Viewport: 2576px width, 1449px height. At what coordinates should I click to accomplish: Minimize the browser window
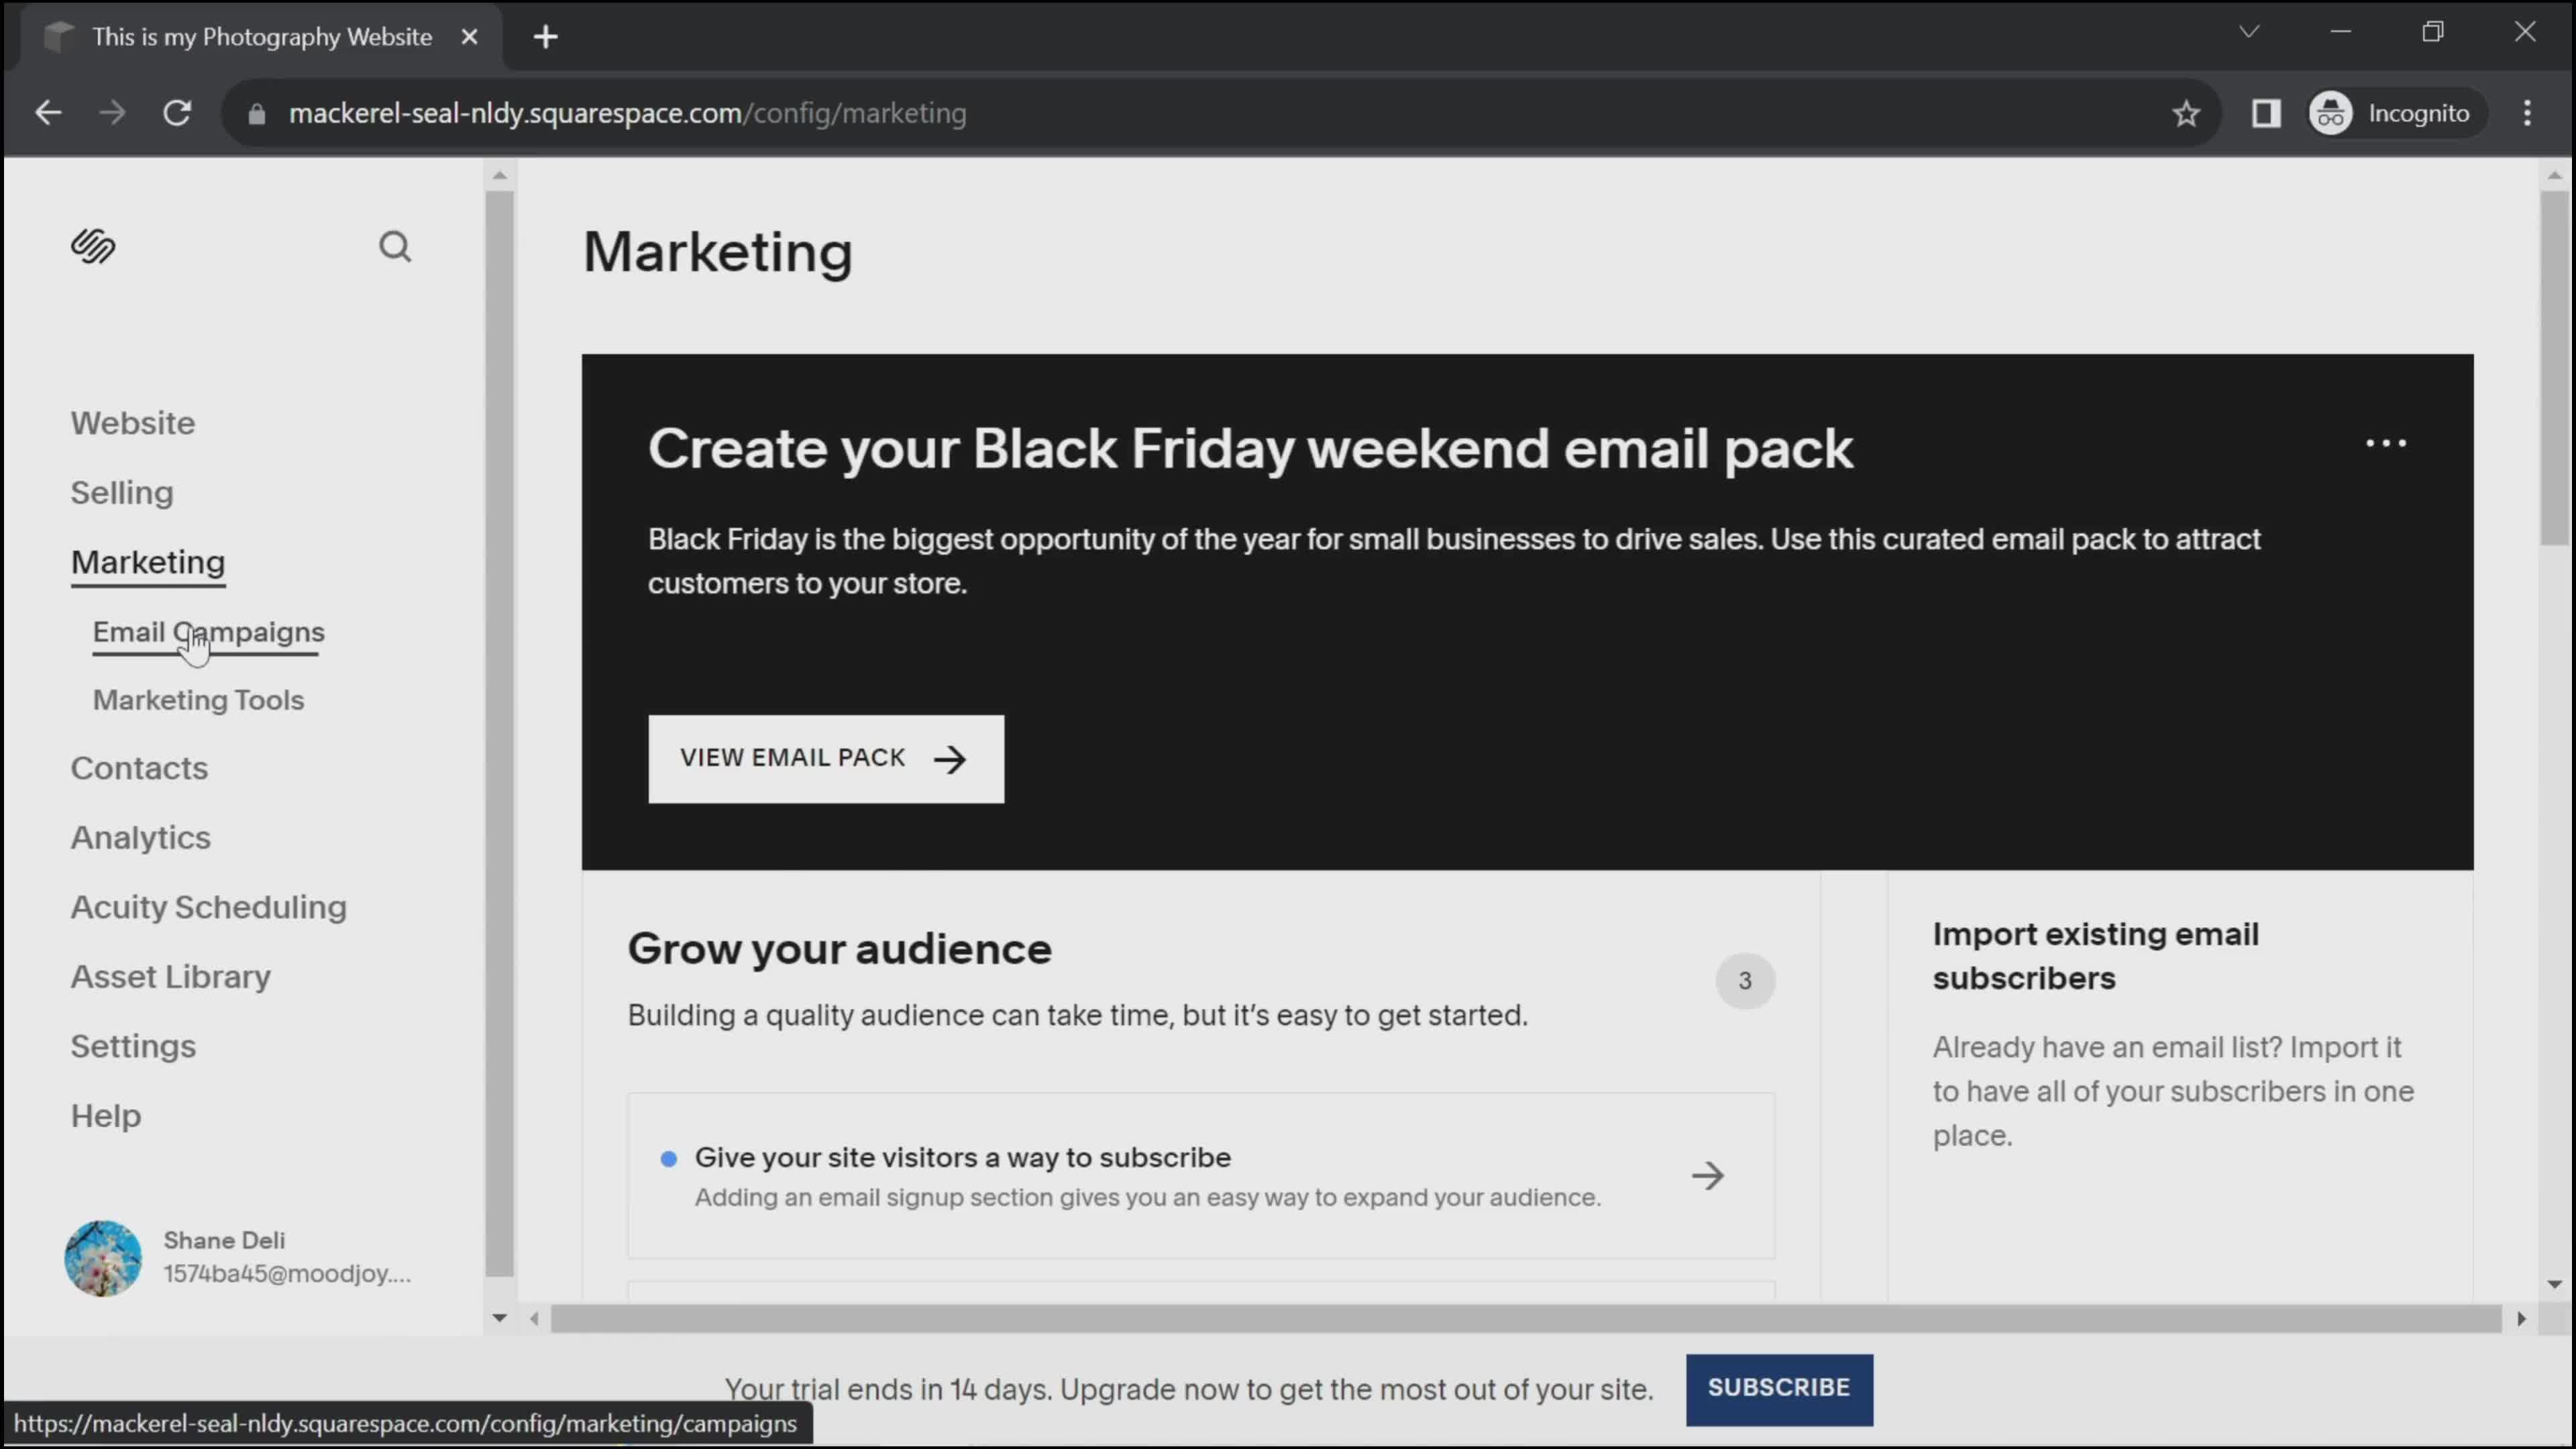(x=2340, y=32)
